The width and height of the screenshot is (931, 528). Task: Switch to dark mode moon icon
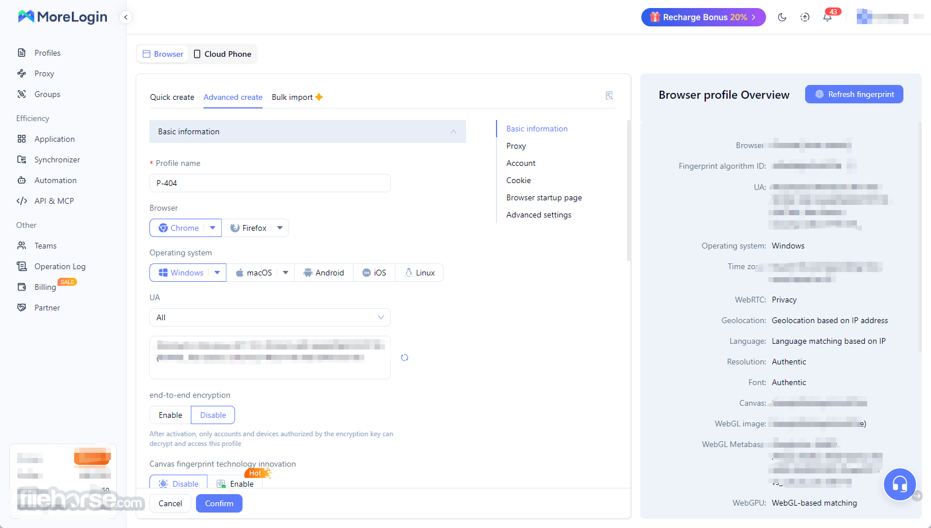pyautogui.click(x=782, y=17)
